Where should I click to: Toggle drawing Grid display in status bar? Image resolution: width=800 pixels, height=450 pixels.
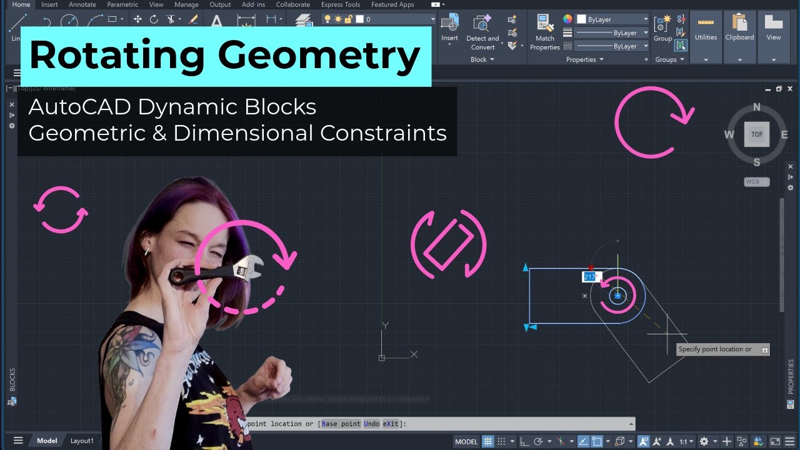tap(488, 441)
